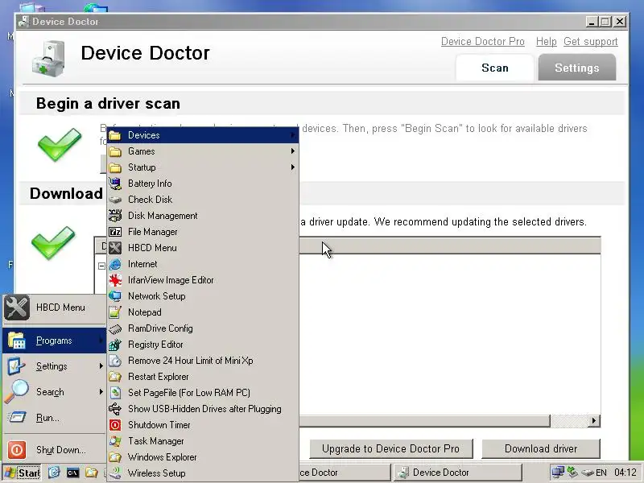Click the Restart Explorer icon
The image size is (644, 483).
pyautogui.click(x=115, y=377)
